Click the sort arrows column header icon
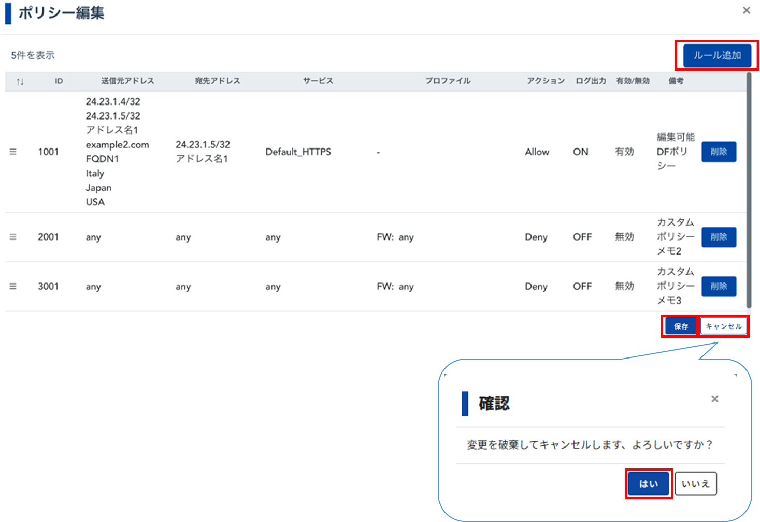Screen dimensions: 760x522 (x=20, y=82)
